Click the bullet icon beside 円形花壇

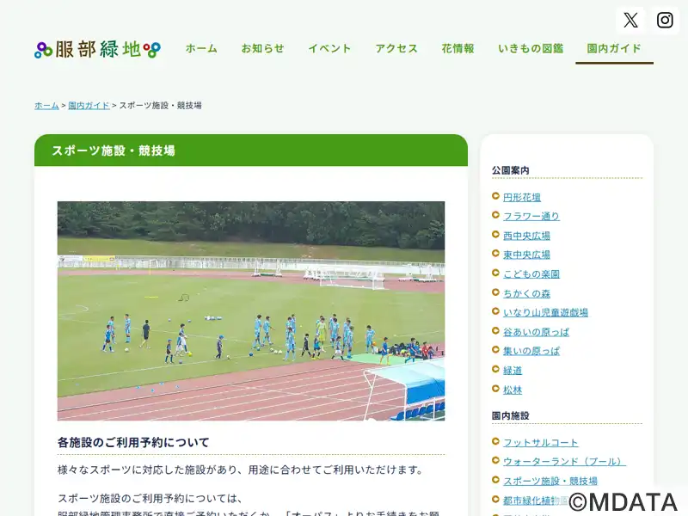496,196
